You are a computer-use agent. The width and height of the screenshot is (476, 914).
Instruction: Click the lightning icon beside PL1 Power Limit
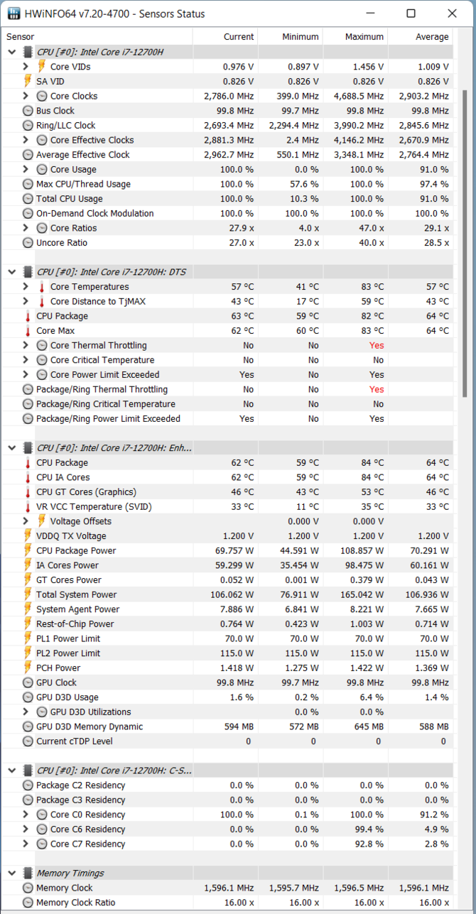(x=28, y=638)
